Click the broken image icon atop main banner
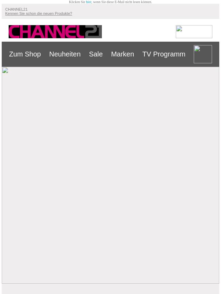This screenshot has height=294, width=221. pos(5,70)
